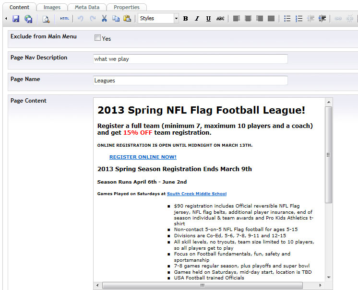Click the Page Name input field
The height and width of the screenshot is (290, 358).
[x=191, y=81]
